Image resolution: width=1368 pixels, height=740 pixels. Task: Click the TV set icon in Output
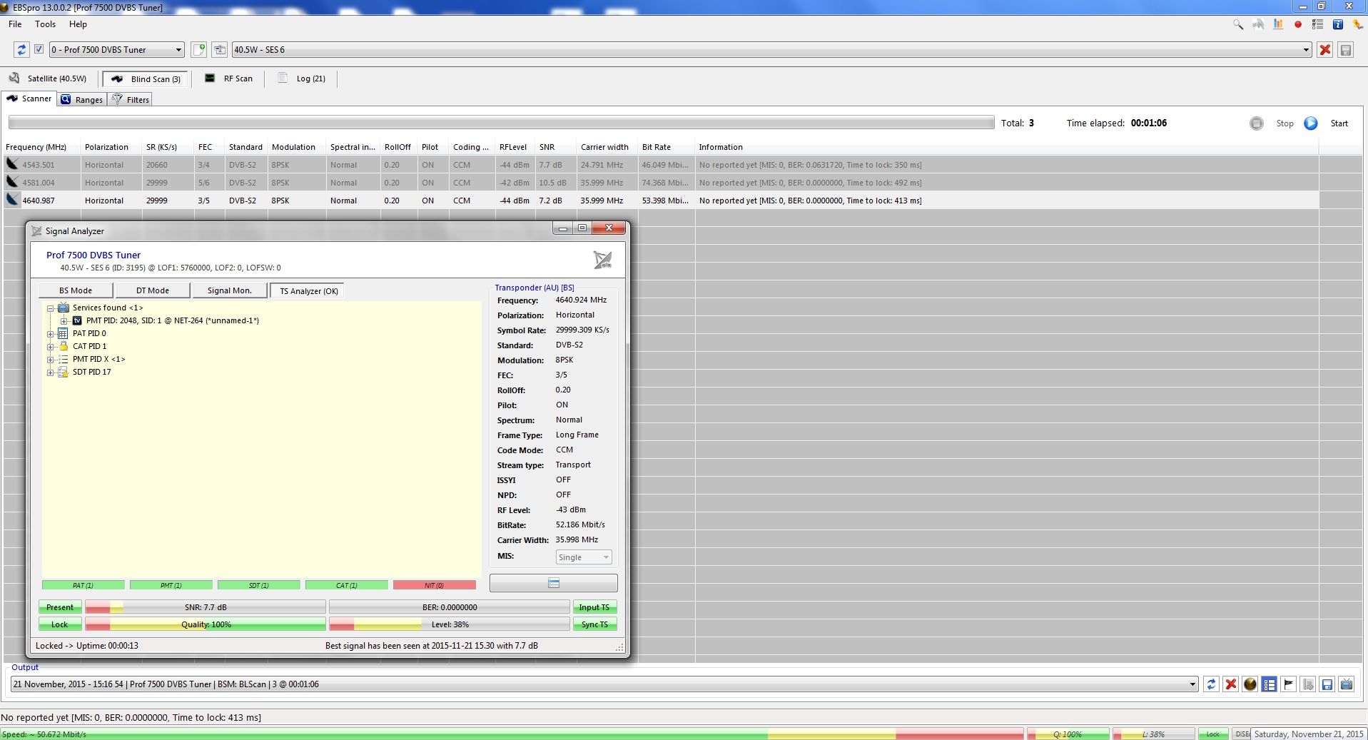click(1347, 684)
